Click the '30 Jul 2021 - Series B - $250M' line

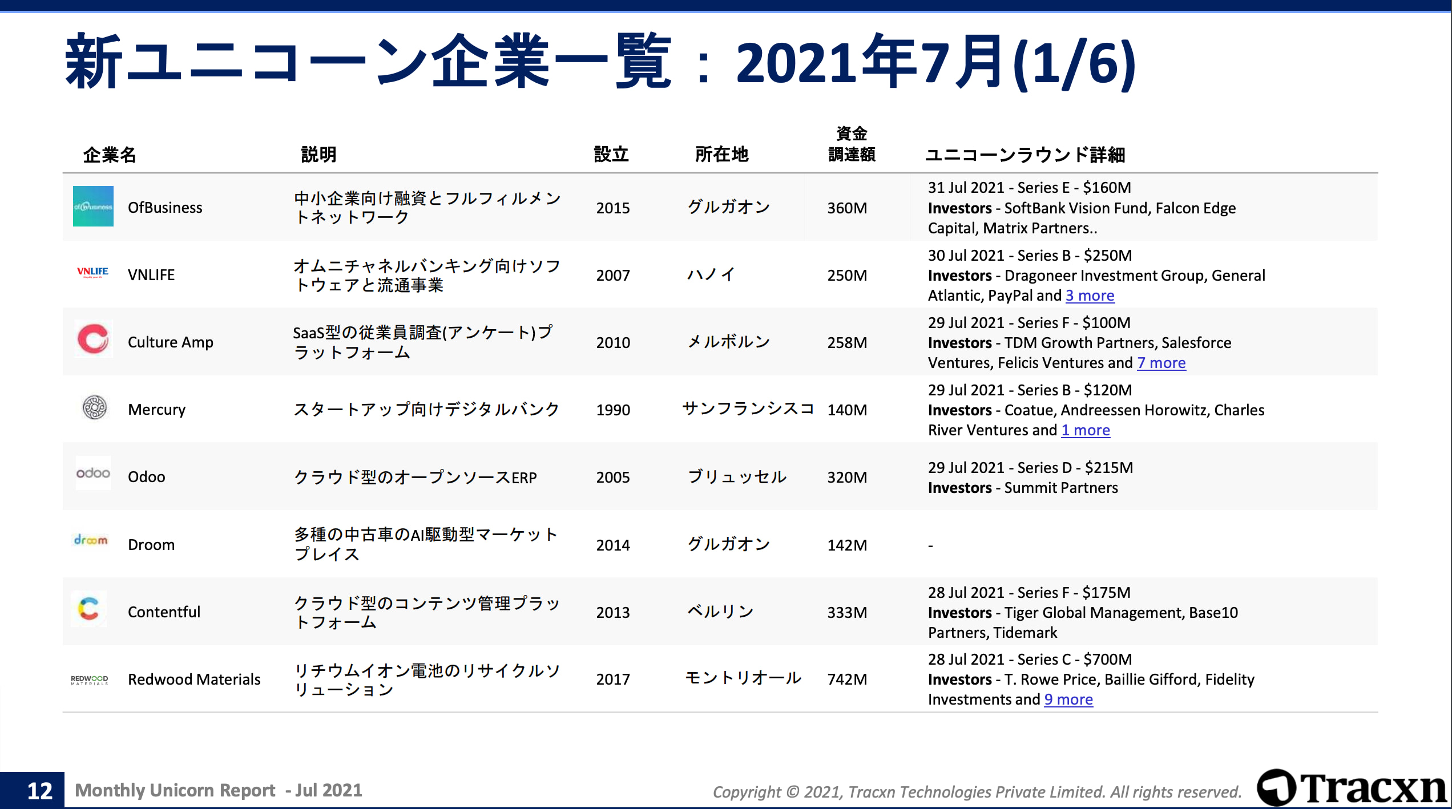click(x=1030, y=255)
